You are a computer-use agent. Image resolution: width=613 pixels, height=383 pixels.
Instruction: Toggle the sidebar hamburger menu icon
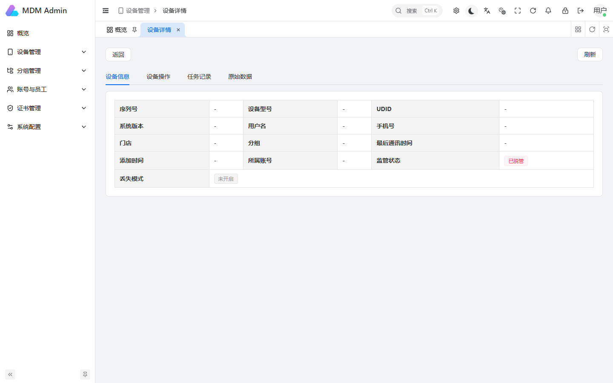click(x=106, y=11)
